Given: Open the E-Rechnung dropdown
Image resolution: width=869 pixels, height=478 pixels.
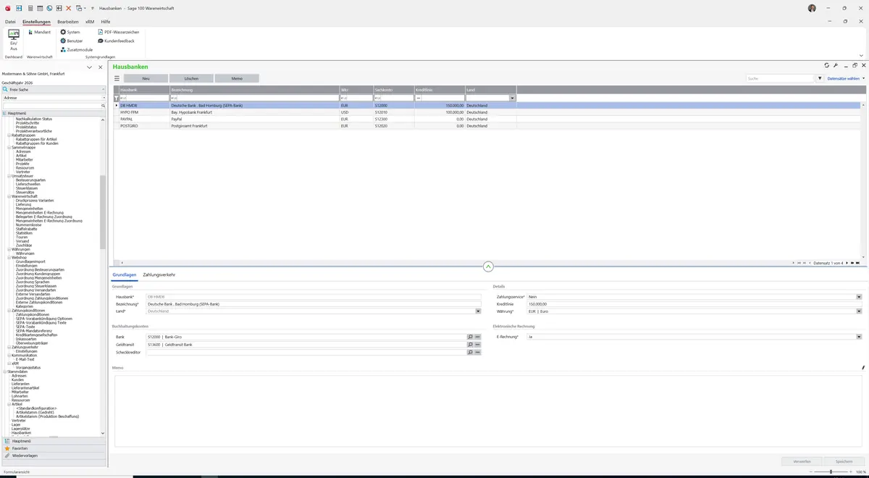Looking at the screenshot, I should [x=859, y=337].
